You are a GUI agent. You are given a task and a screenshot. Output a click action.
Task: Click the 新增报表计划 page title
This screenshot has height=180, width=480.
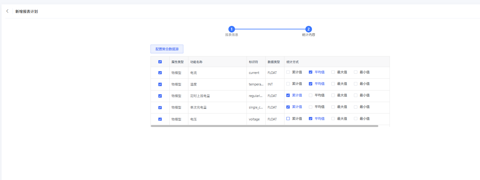[27, 12]
